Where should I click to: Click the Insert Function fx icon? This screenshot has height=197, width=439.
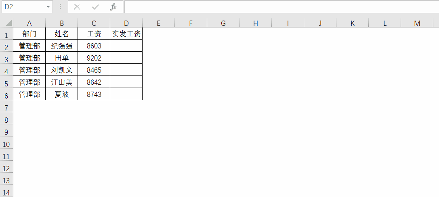tap(113, 7)
